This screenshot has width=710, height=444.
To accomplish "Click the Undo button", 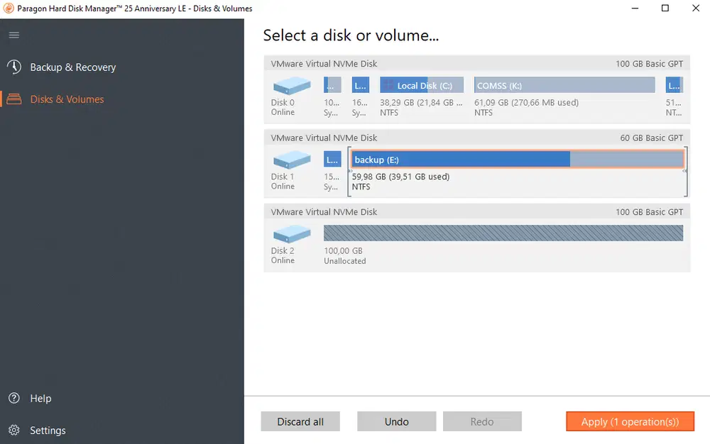I will click(x=397, y=421).
